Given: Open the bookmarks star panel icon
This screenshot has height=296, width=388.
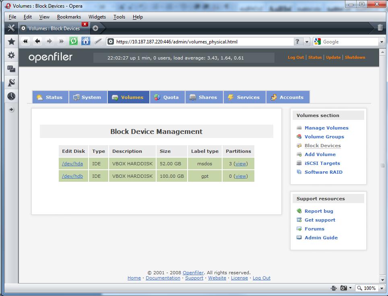Looking at the screenshot, I should tap(11, 41).
